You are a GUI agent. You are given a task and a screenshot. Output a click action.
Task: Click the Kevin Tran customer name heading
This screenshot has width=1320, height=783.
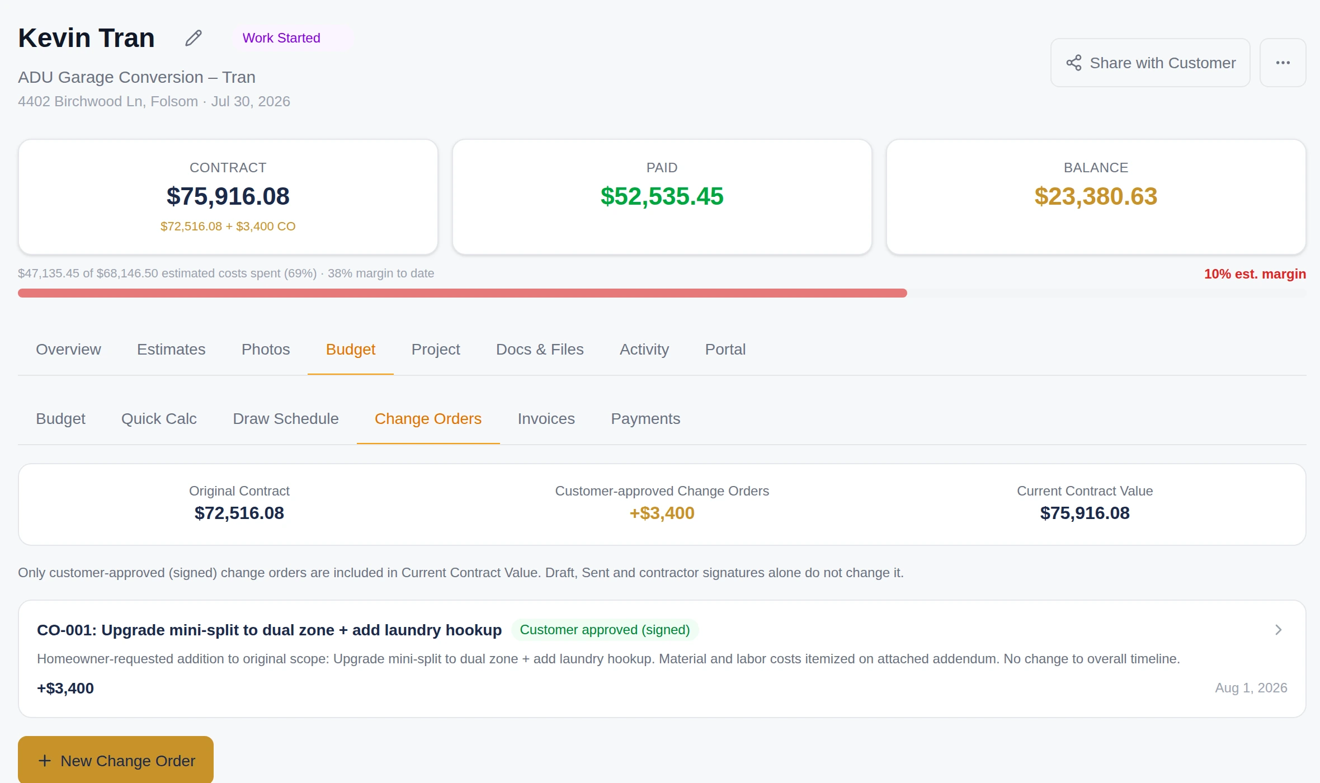tap(86, 38)
